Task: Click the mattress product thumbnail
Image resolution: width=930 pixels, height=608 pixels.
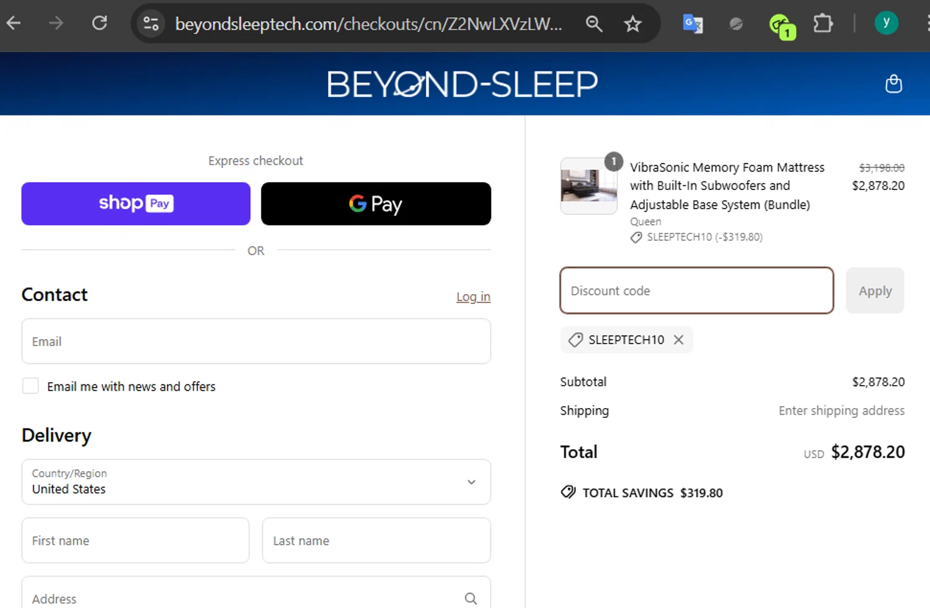Action: pos(589,186)
